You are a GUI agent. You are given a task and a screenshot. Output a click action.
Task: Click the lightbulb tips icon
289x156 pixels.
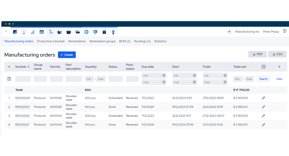pos(113,32)
